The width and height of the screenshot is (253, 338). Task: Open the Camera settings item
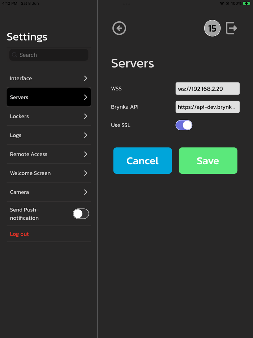tap(49, 192)
